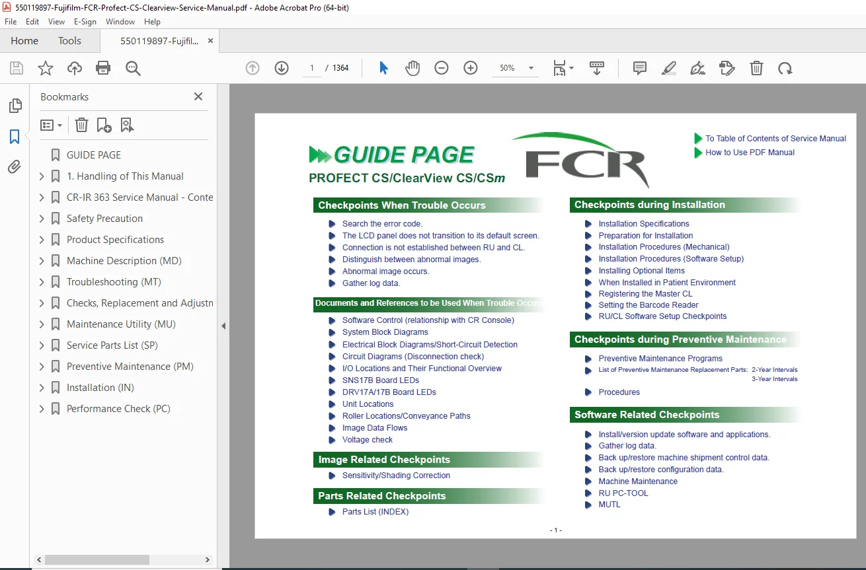Open the File menu

point(11,22)
